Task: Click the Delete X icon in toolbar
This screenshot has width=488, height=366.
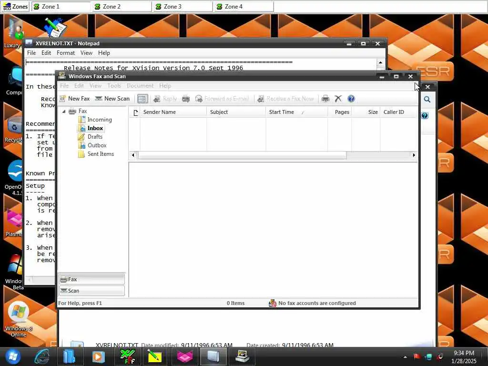Action: [x=338, y=99]
